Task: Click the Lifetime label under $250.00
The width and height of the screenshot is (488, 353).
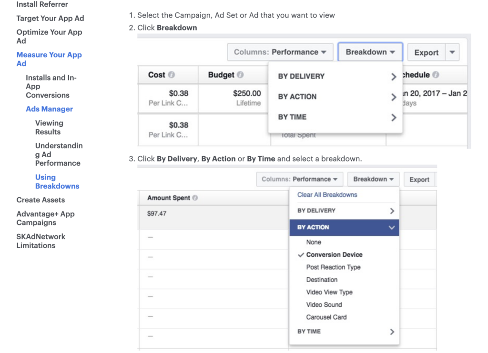Action: pyautogui.click(x=248, y=103)
